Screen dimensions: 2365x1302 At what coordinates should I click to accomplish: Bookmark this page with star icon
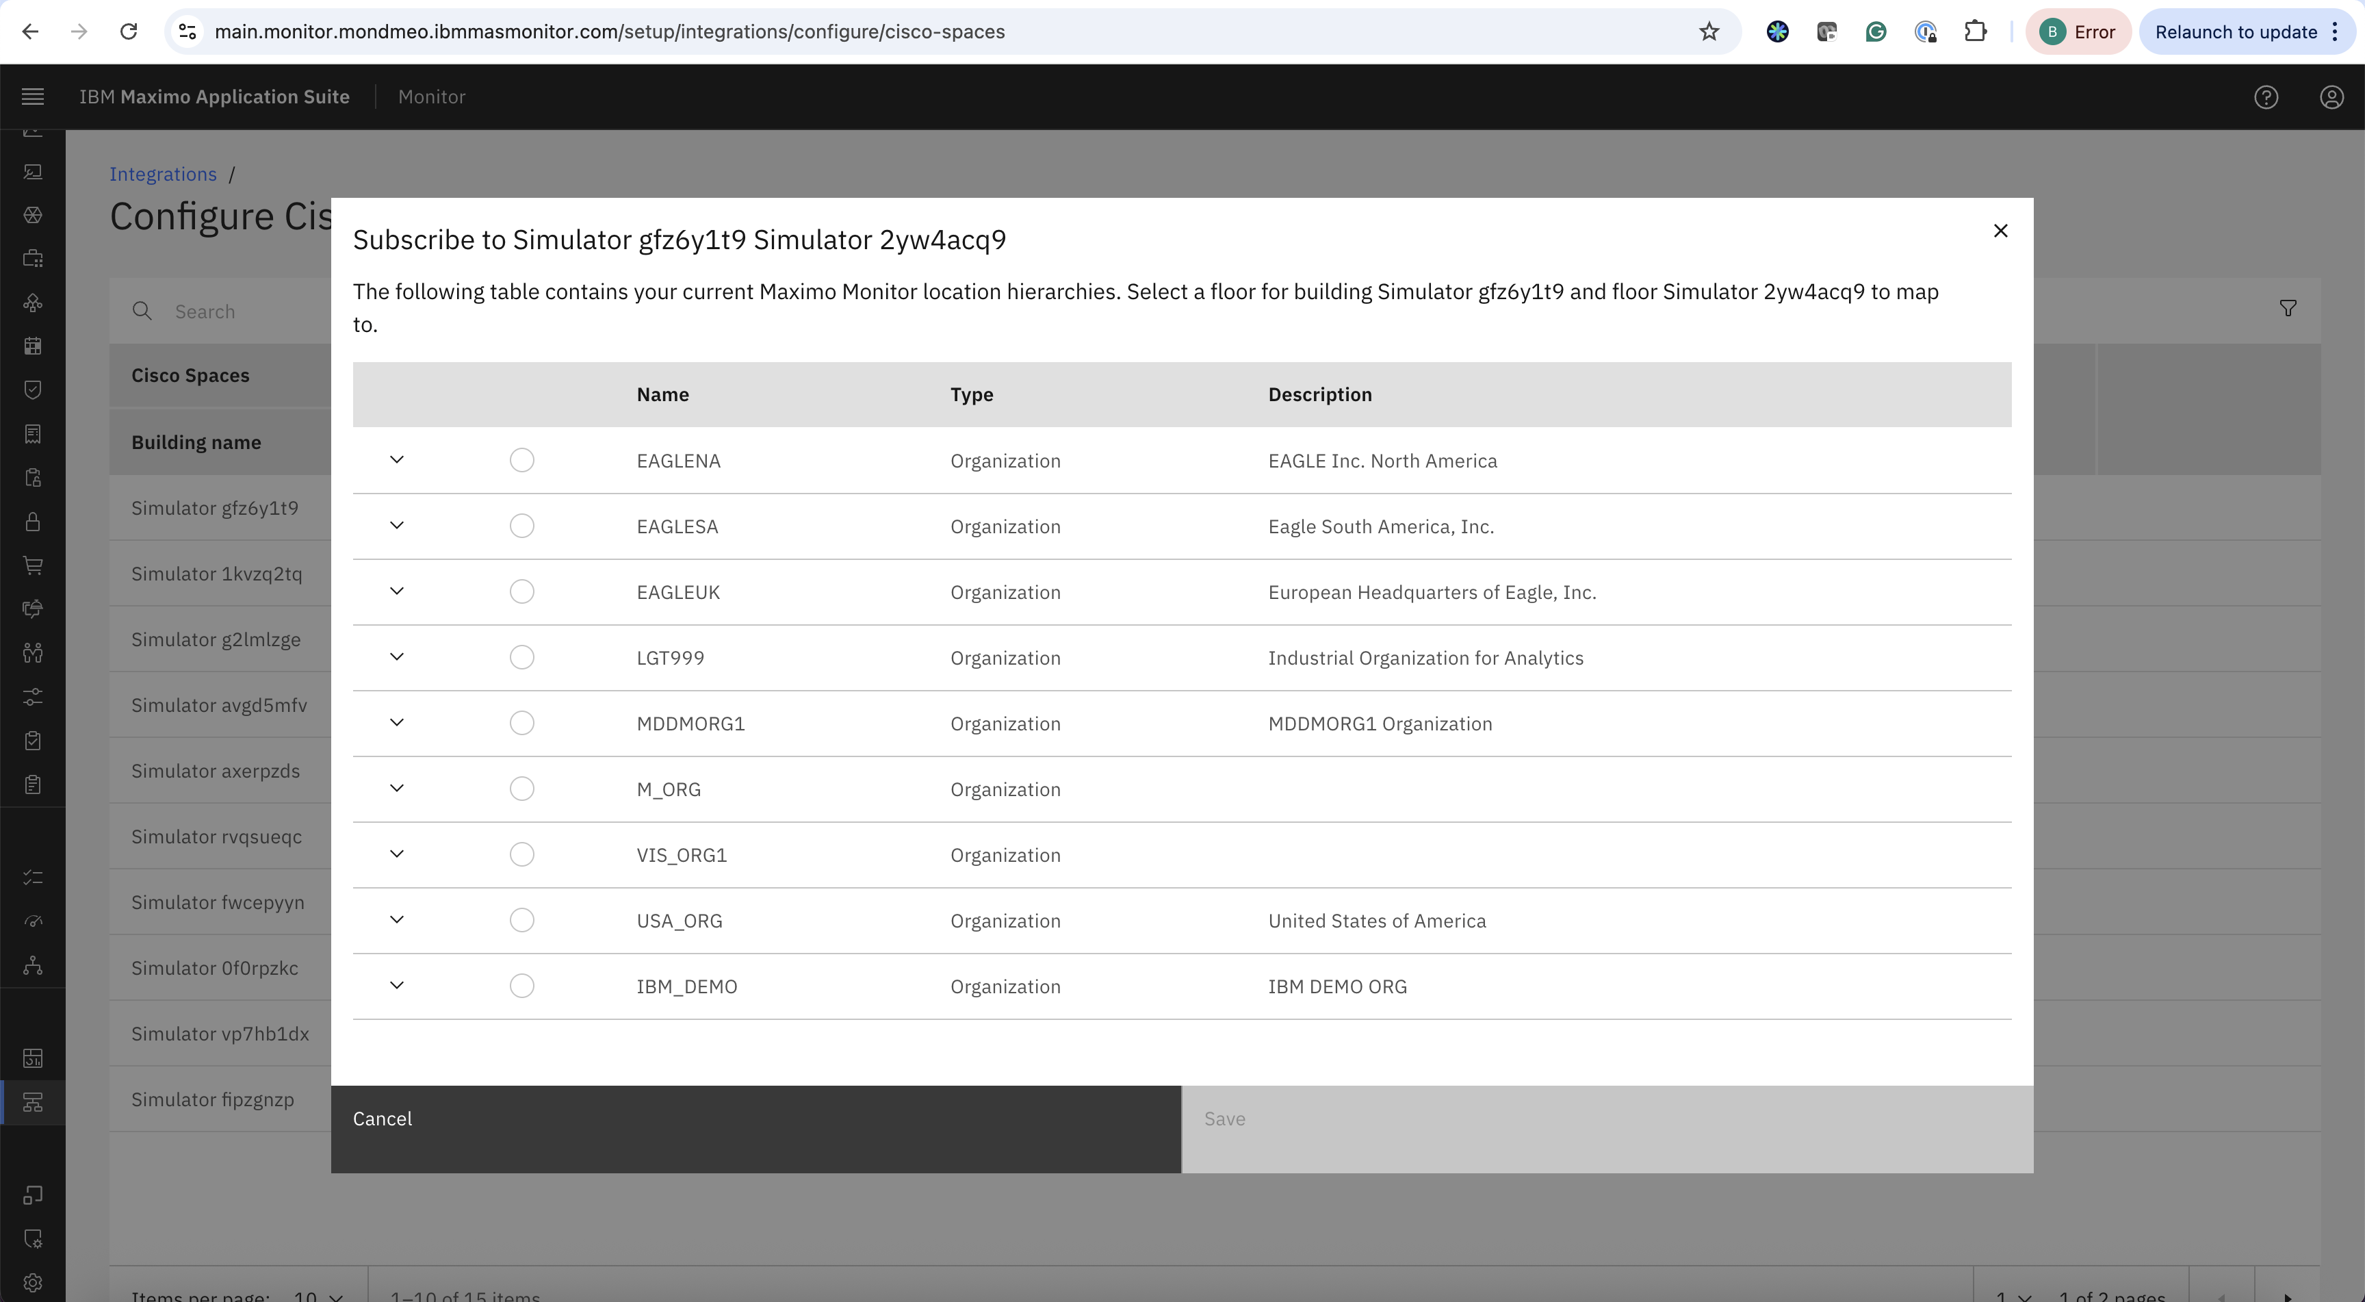[1709, 31]
